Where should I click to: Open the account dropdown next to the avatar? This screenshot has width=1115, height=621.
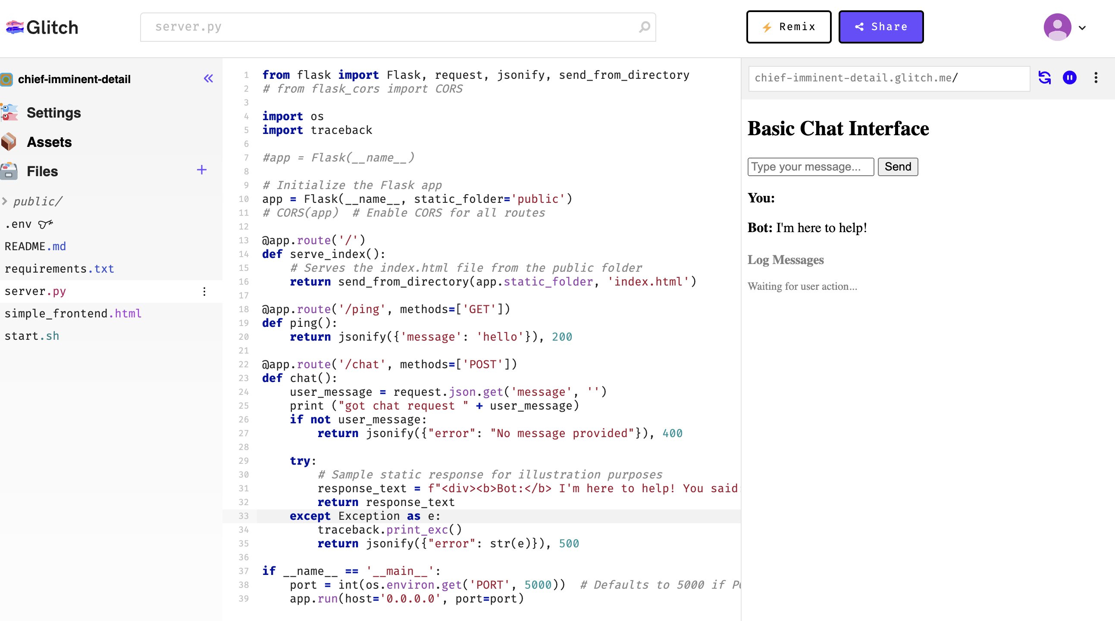(x=1082, y=27)
